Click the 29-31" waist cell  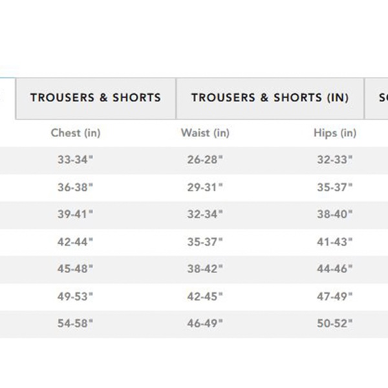coord(205,188)
